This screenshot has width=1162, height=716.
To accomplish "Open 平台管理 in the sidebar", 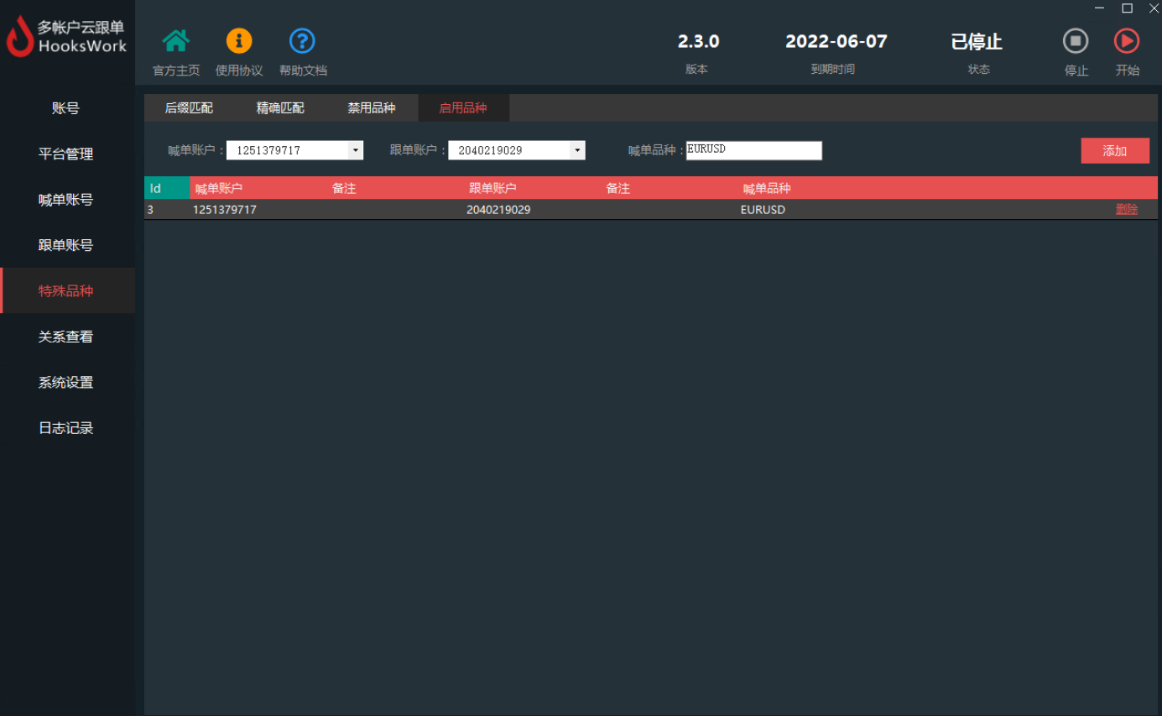I will pos(65,154).
